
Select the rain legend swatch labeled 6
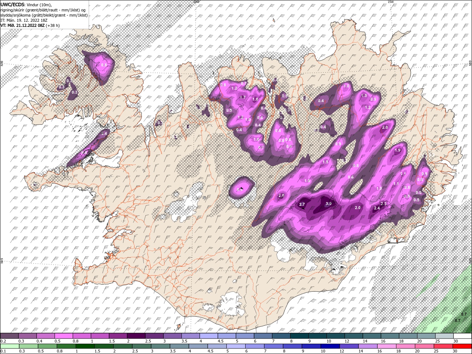254,346
